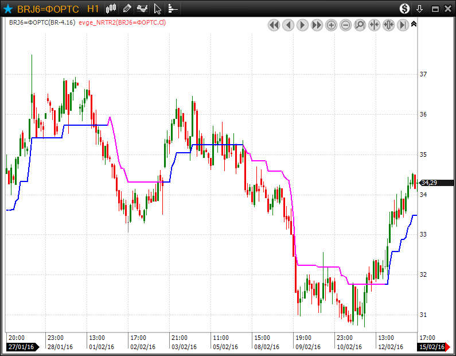The image size is (456, 356).
Task: Select the cursor pointer tool
Action: pos(158,9)
